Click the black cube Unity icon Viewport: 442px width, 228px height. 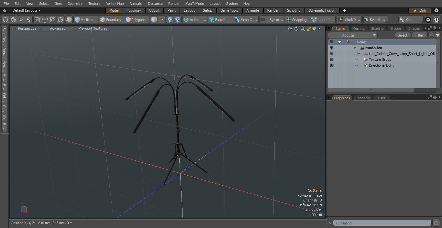click(428, 20)
